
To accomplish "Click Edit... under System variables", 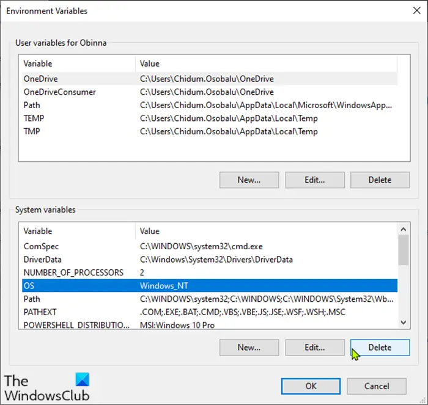I will [x=315, y=348].
